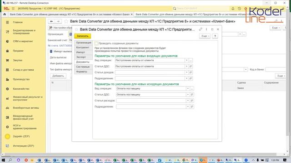Switch to the Организация tab

click(x=84, y=43)
